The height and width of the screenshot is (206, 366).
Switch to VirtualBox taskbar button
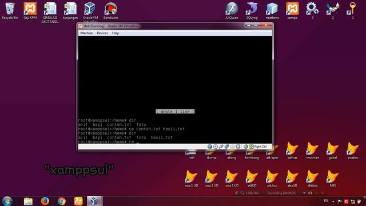94,201
